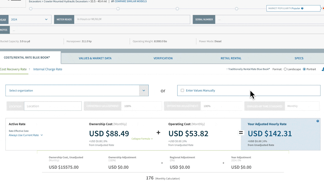Click the Location text field
Image resolution: width=324 pixels, height=182 pixels.
53,106
